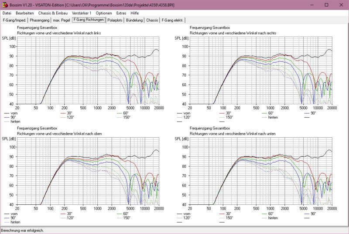Click status bar text 'Berechnung war erfolgreich.'
Screen dimensions: 349x234
22,231
